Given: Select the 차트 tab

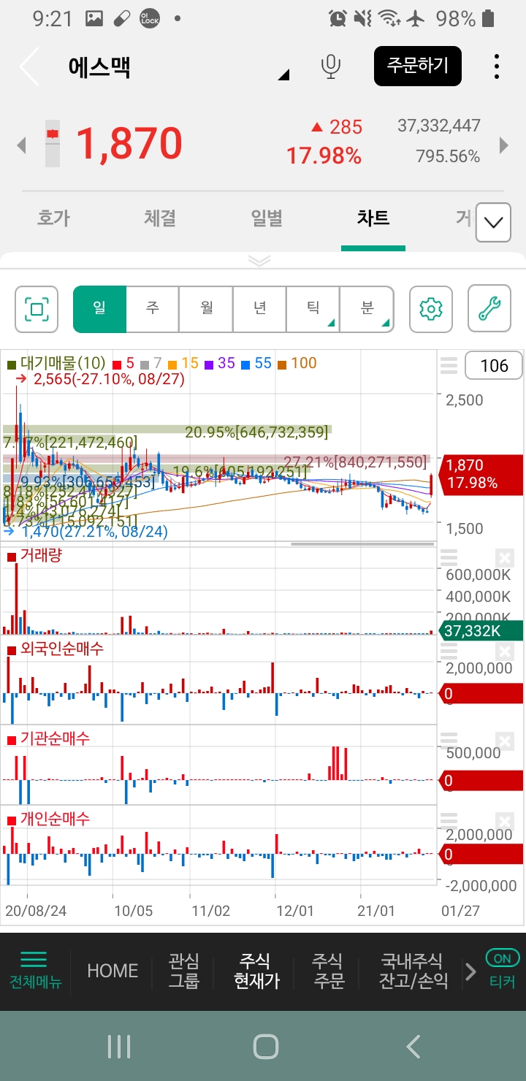Looking at the screenshot, I should 373,218.
